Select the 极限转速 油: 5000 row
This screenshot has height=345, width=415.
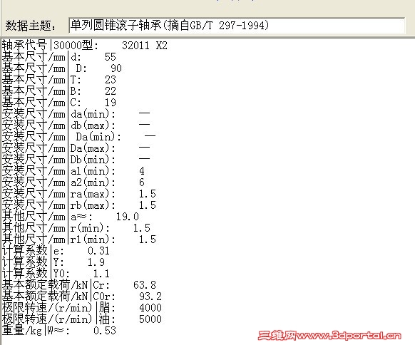pos(82,319)
